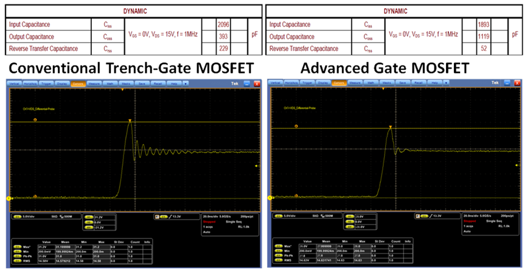Open Measure menu on left oscilloscope
This screenshot has width=527, height=270.
point(94,82)
